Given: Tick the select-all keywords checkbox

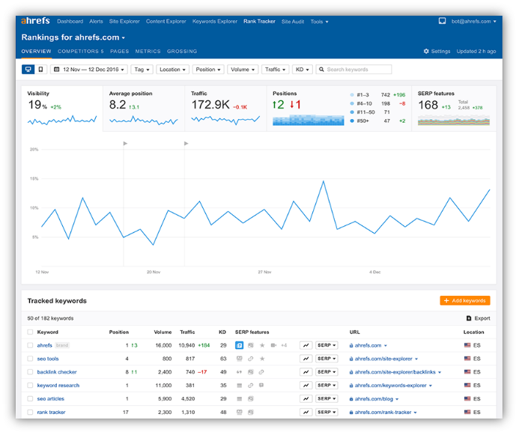Looking at the screenshot, I should tap(30, 332).
